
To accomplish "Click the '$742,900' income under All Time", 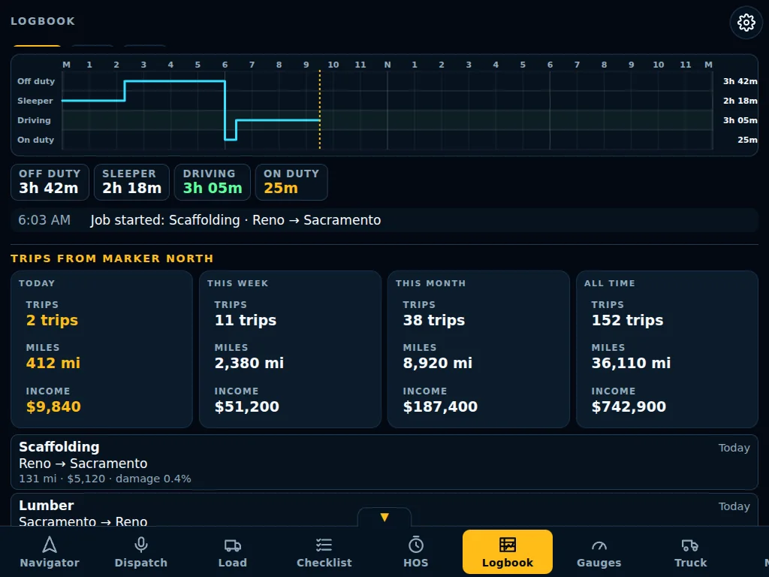I will point(629,406).
